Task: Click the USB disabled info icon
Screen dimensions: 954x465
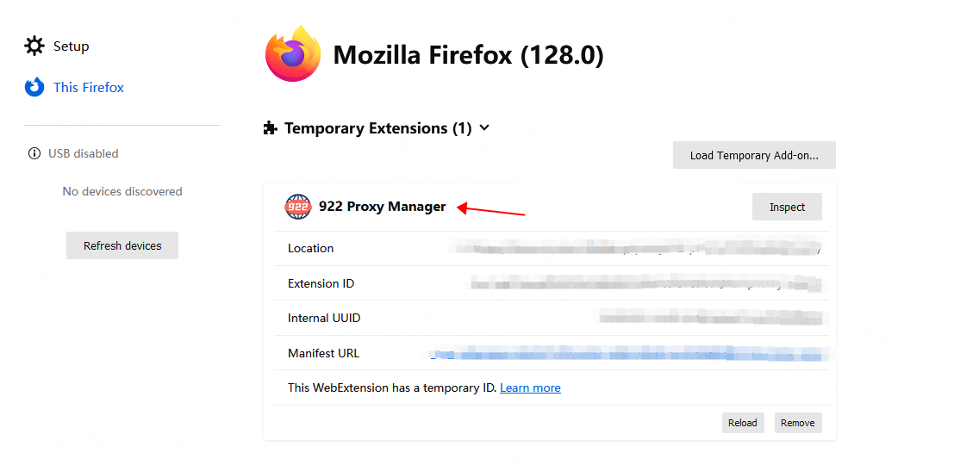Action: (x=34, y=153)
